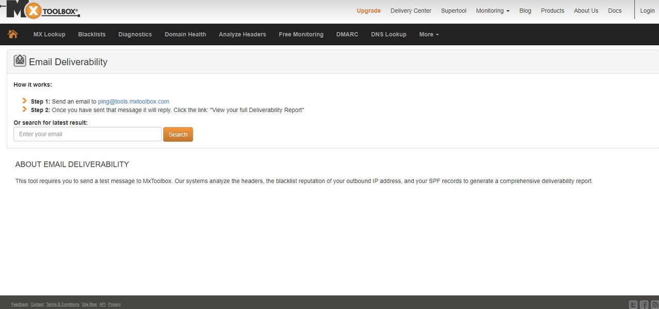Image resolution: width=659 pixels, height=309 pixels.
Task: Select the MX Lookup tab
Action: [49, 34]
